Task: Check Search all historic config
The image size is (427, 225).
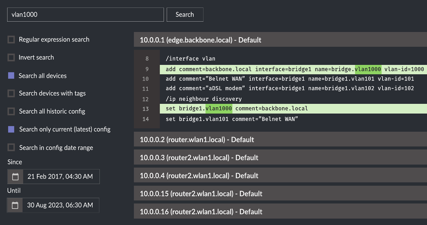Action: click(11, 112)
